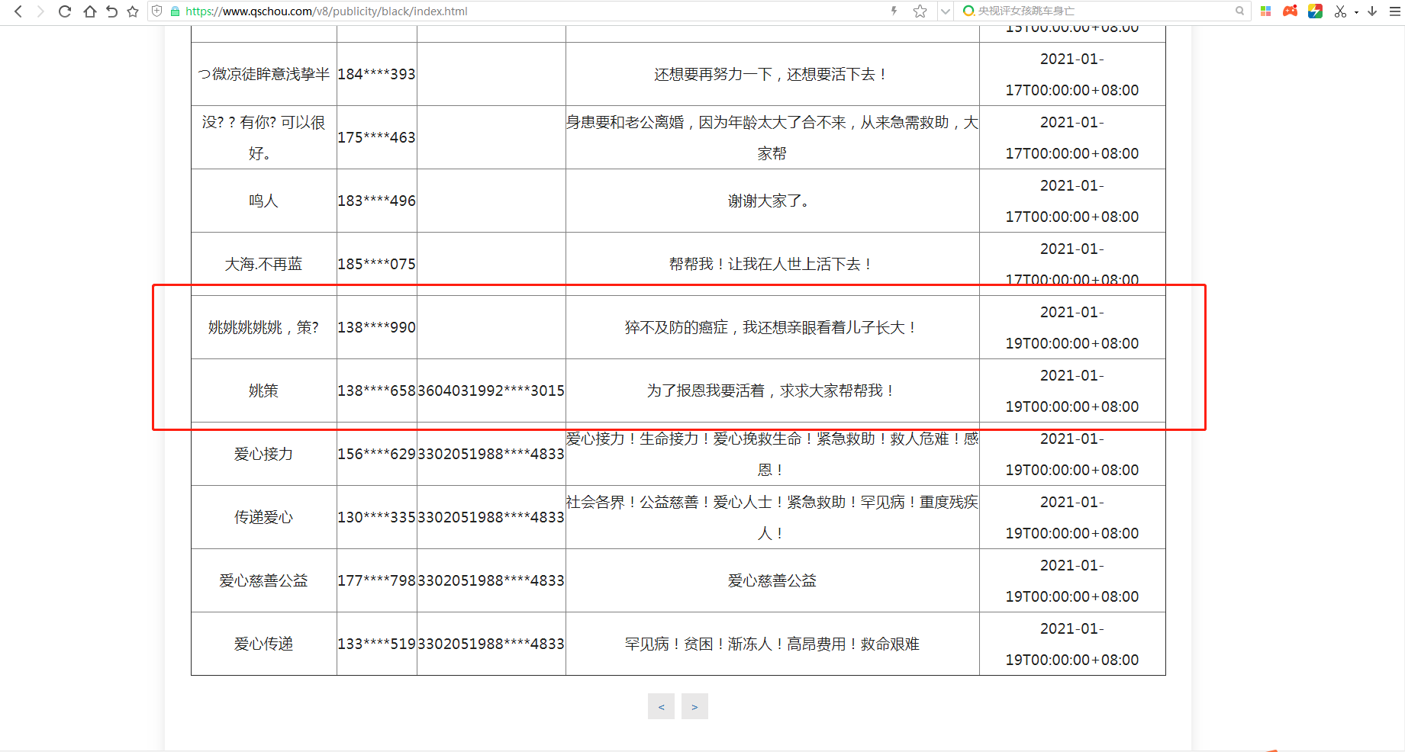
Task: Click the colorful tiles extension icon
Action: click(x=1265, y=11)
